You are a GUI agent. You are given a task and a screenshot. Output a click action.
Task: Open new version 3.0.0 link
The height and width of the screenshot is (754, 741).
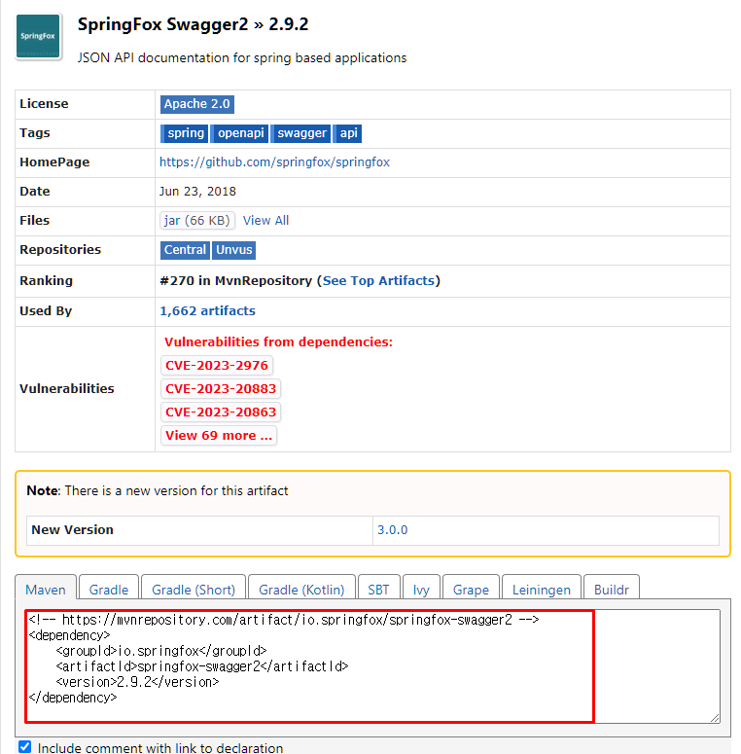(392, 530)
